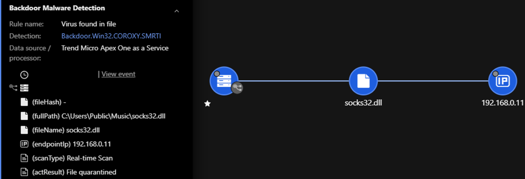Select the IP address node in the graph

pyautogui.click(x=503, y=81)
